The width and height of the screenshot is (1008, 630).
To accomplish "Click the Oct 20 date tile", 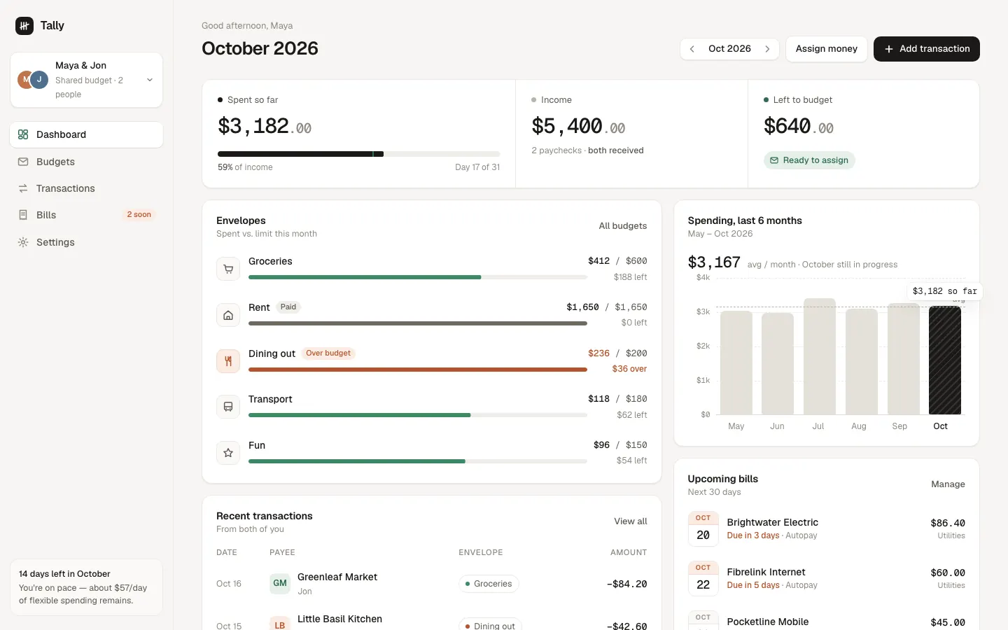I will coord(703,528).
